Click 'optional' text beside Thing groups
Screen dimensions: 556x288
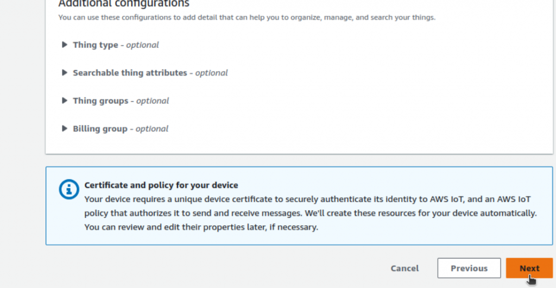(153, 101)
